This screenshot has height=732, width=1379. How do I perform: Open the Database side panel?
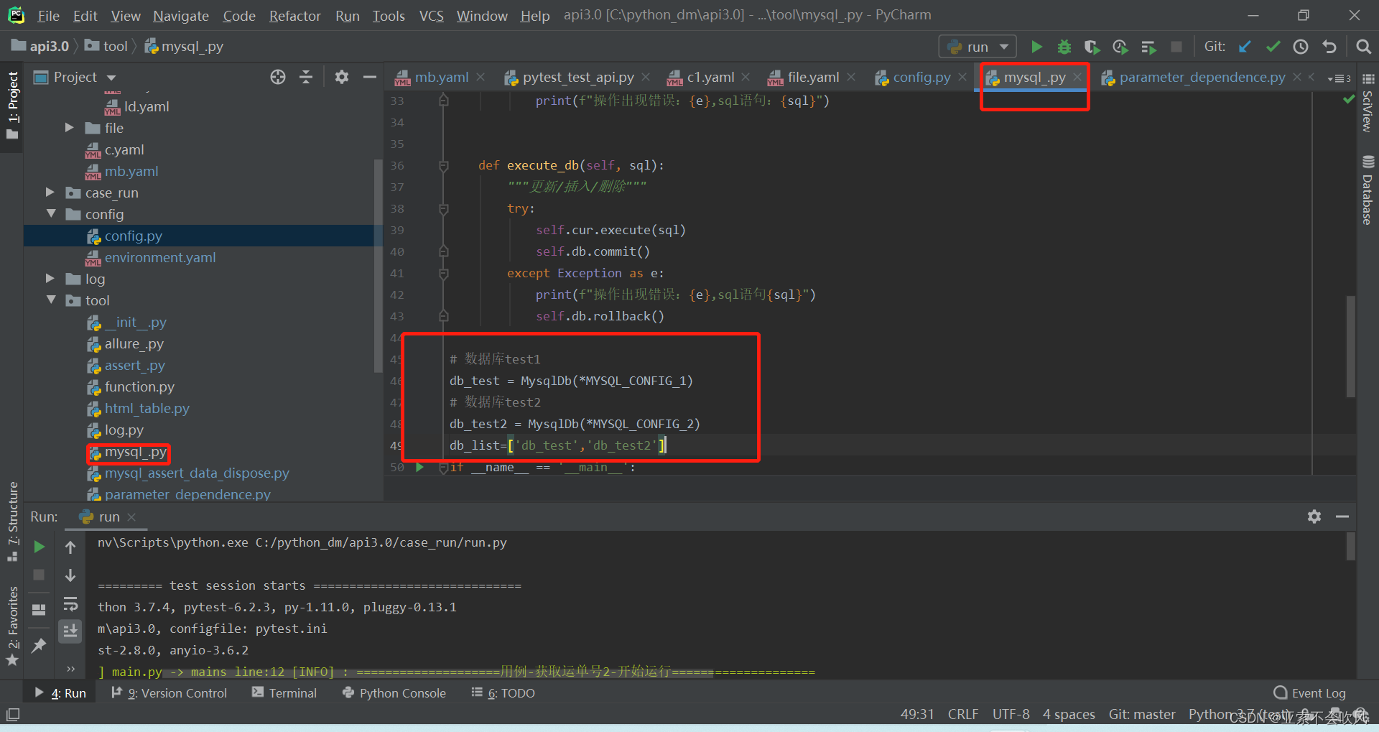pyautogui.click(x=1368, y=190)
